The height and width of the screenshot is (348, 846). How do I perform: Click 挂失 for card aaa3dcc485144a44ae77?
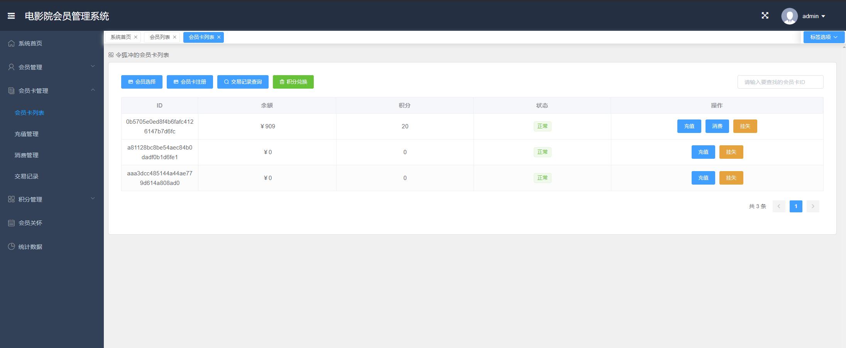(731, 178)
